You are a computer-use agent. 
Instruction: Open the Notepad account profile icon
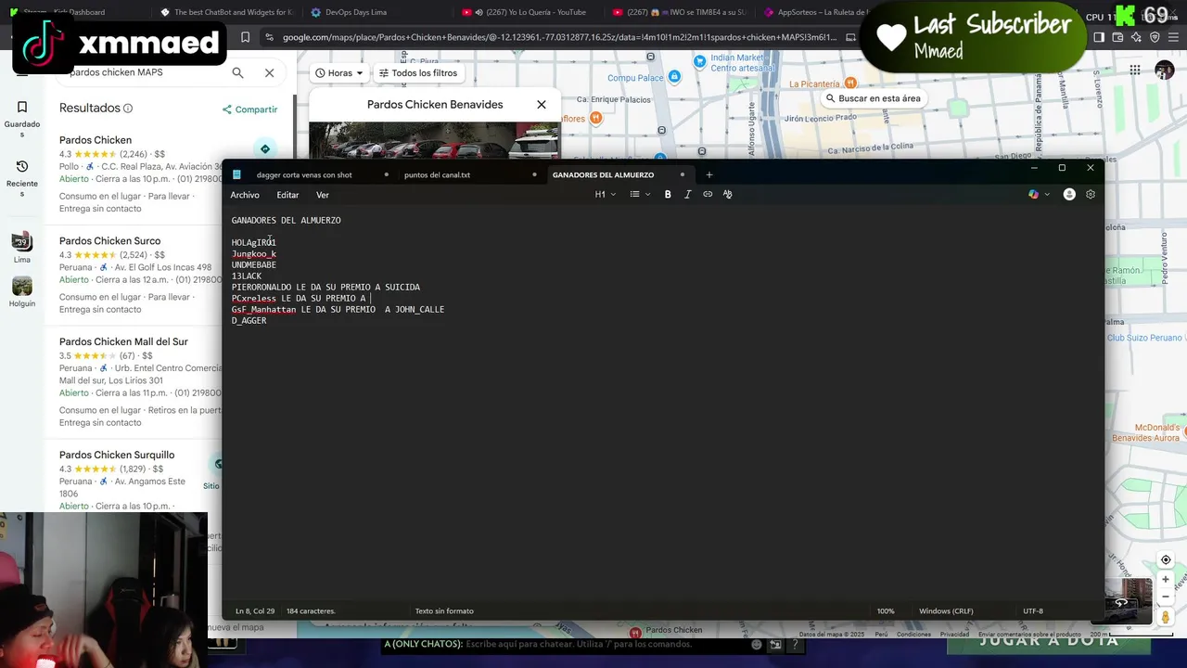(1069, 194)
